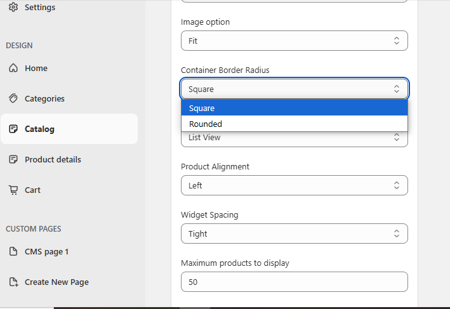Click the Container Border Radius dropdown arrows

tap(396, 89)
